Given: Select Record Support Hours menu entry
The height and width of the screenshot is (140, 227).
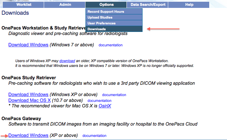Looking at the screenshot, I should [x=114, y=11].
